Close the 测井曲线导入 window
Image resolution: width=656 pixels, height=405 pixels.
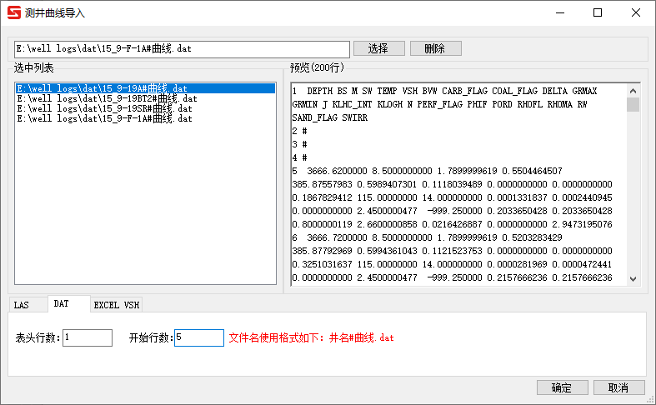(636, 13)
